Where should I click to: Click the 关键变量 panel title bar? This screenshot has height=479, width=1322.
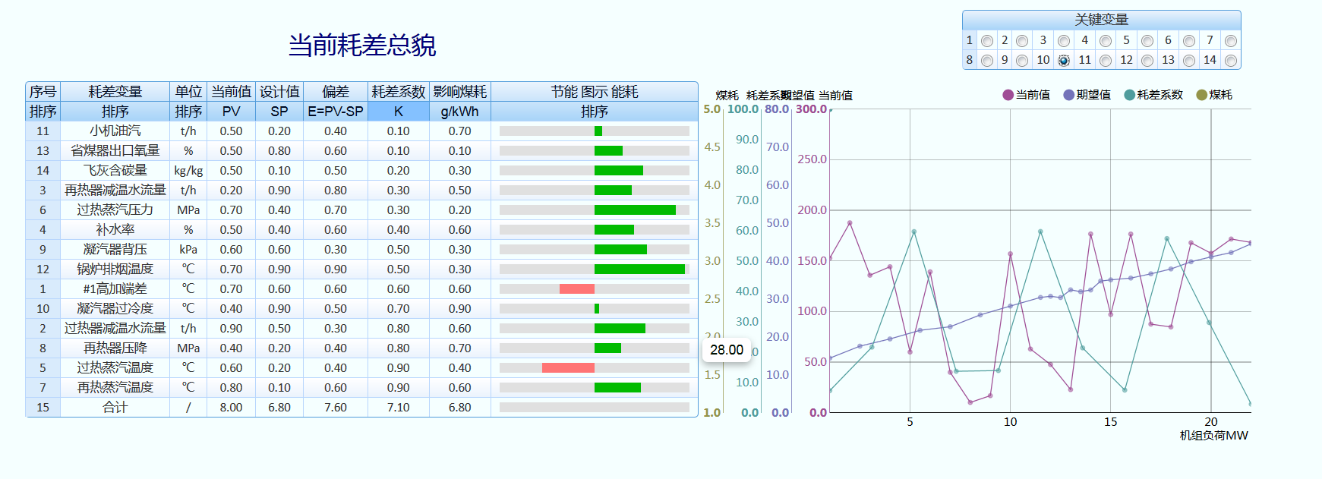click(x=1101, y=20)
